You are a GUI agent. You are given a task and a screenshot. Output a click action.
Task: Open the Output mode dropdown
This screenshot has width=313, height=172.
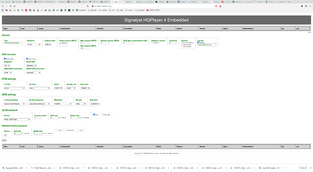(48, 45)
